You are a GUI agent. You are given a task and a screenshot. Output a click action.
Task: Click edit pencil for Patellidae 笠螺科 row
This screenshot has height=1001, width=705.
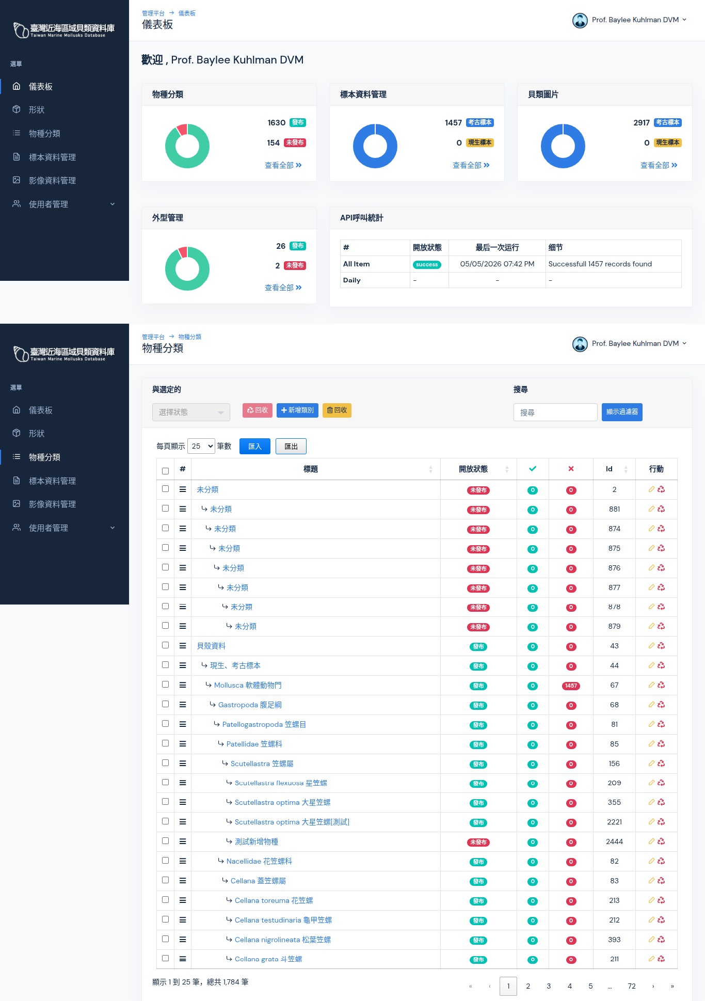[651, 744]
